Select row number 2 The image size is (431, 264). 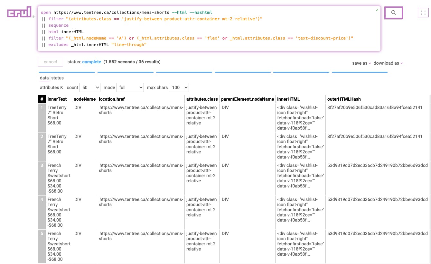pos(42,146)
